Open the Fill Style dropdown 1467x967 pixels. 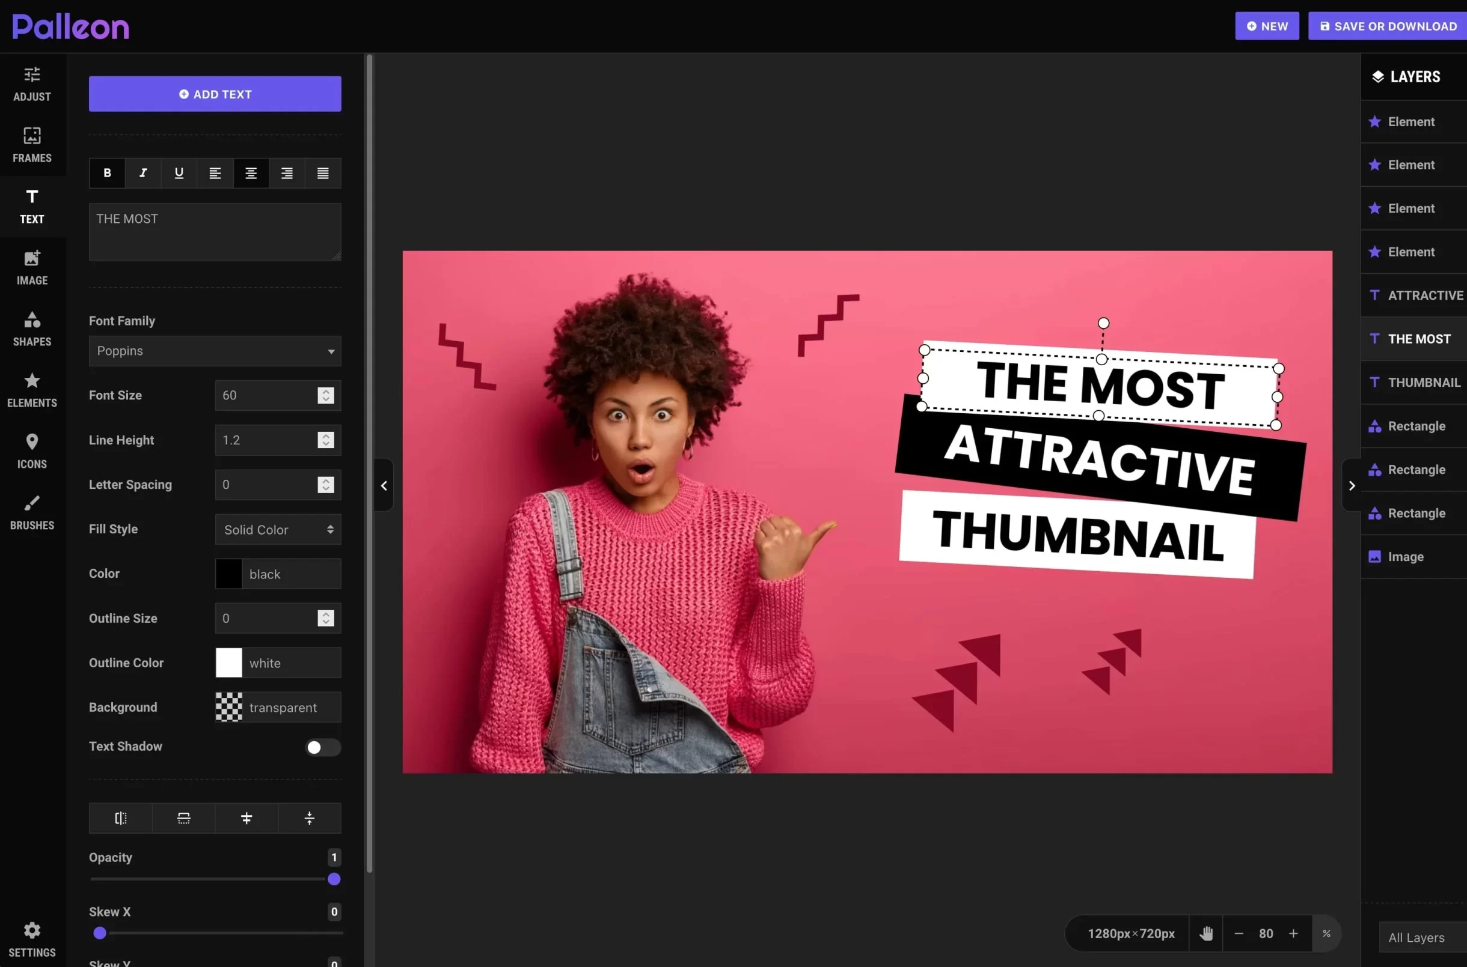[x=278, y=529]
